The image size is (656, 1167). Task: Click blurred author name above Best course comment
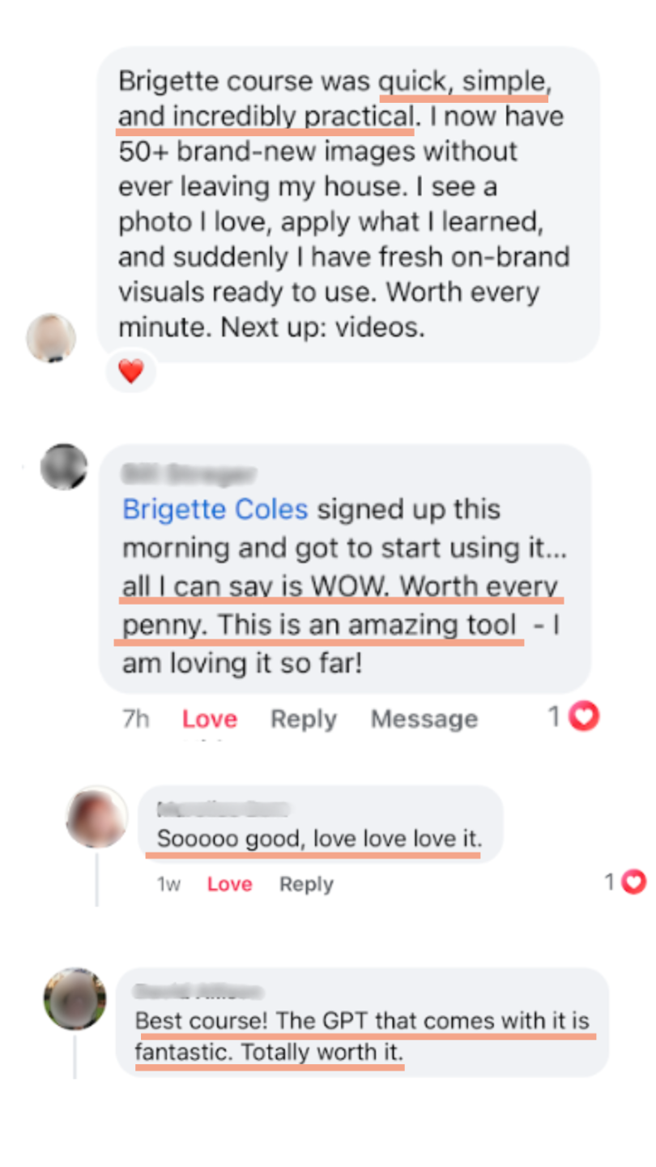199,990
